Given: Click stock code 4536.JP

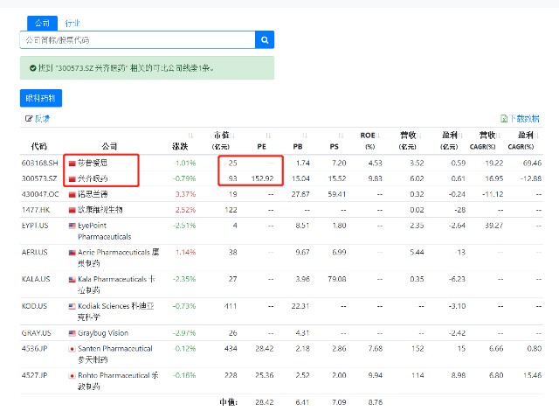Looking at the screenshot, I should point(34,349).
